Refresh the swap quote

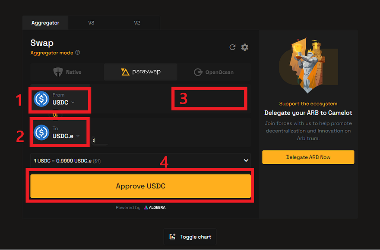232,47
